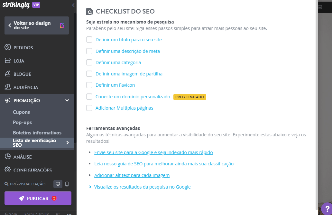Tick the 'Definir uma descrição de meta' checkbox
The image size is (332, 215).
click(x=89, y=51)
